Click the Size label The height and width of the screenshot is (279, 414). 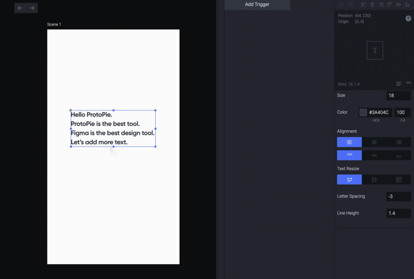pyautogui.click(x=341, y=95)
